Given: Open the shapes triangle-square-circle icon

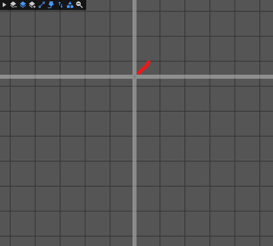Looking at the screenshot, I should point(70,5).
